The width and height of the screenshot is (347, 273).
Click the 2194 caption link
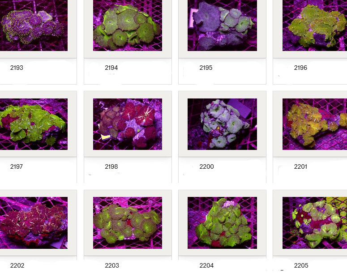111,68
